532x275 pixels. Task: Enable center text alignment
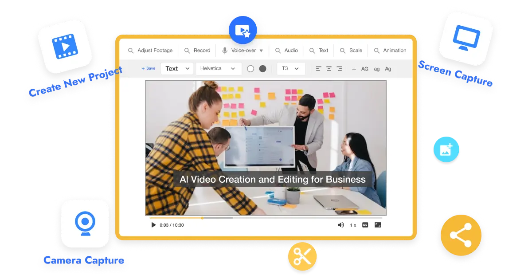[328, 69]
